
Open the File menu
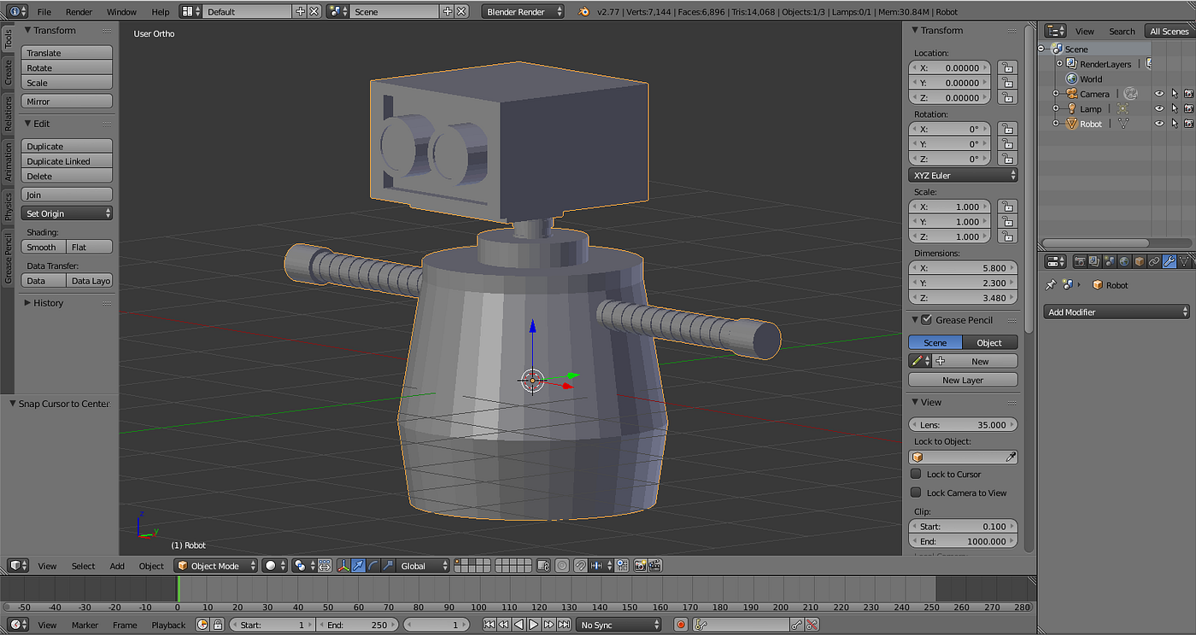(x=44, y=12)
